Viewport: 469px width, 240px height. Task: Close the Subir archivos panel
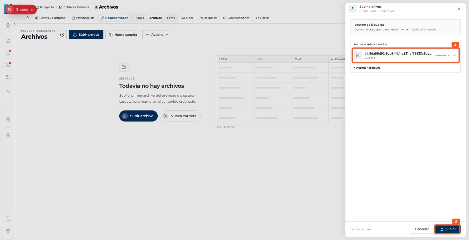(x=459, y=9)
